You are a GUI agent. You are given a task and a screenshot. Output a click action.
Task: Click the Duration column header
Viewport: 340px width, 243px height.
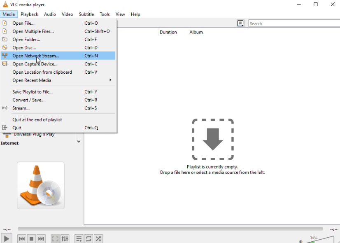click(x=173, y=32)
